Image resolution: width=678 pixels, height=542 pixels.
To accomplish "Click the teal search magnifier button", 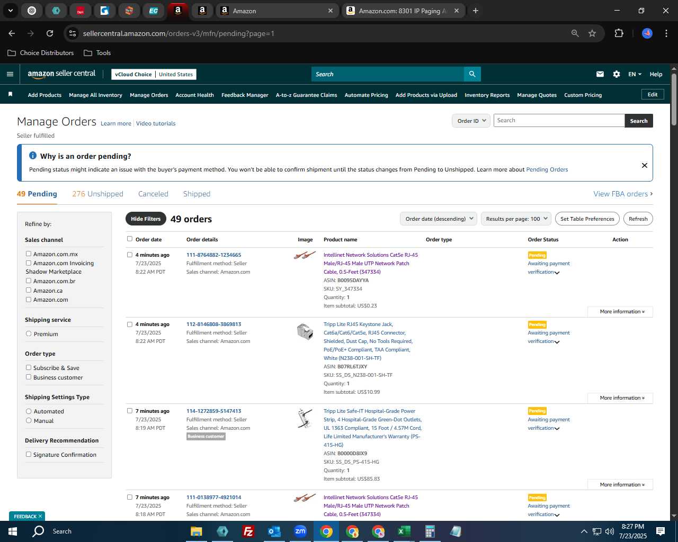I will [472, 74].
